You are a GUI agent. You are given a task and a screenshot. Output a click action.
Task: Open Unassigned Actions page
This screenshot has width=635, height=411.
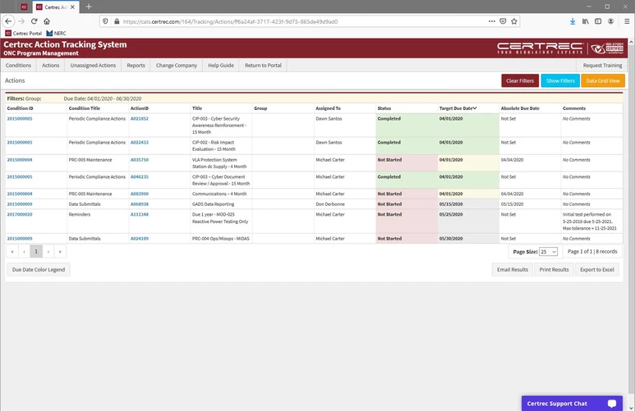[93, 65]
